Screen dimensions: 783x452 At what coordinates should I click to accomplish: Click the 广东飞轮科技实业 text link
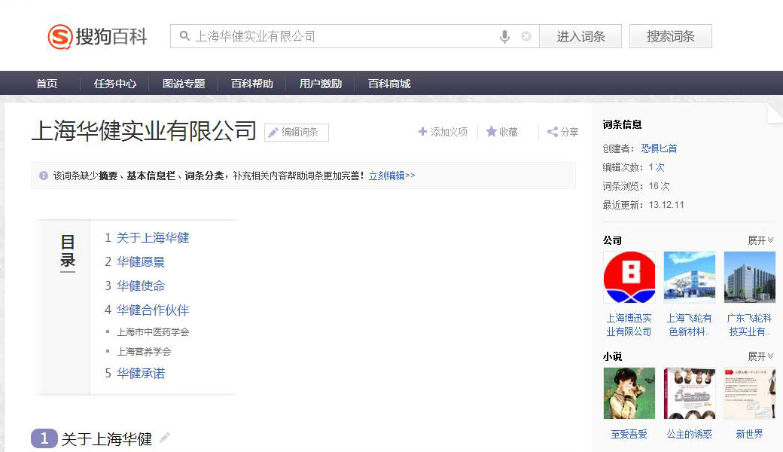[x=750, y=325]
